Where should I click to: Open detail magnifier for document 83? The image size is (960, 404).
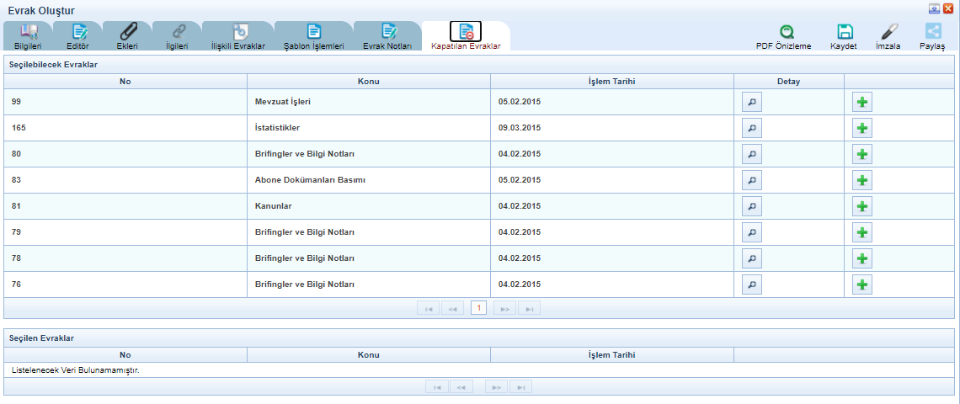(751, 180)
